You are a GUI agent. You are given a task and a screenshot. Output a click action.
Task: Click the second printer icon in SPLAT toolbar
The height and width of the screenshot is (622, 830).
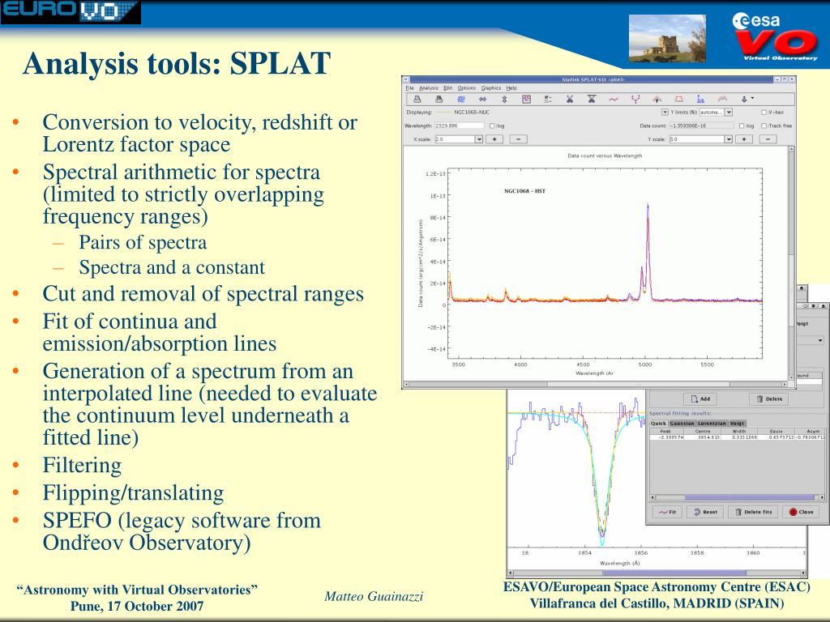tap(439, 99)
